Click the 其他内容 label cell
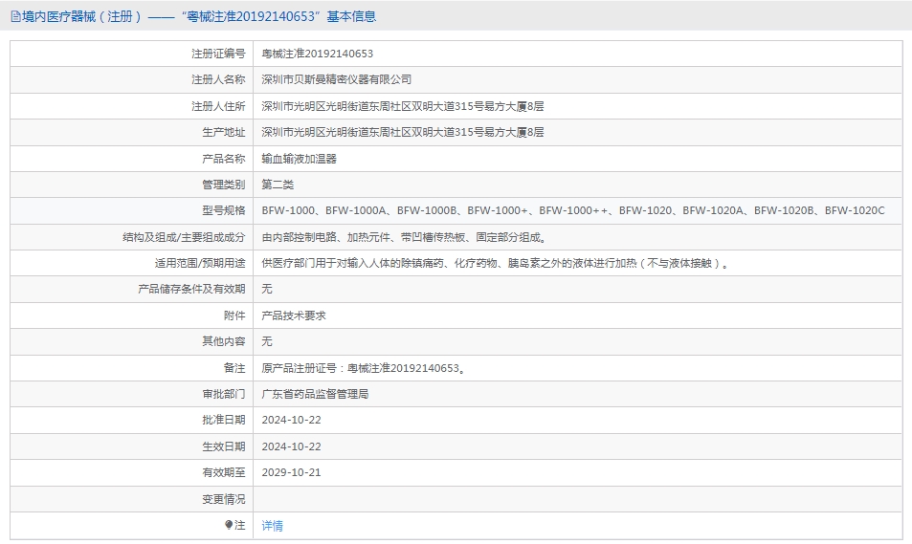 point(132,341)
